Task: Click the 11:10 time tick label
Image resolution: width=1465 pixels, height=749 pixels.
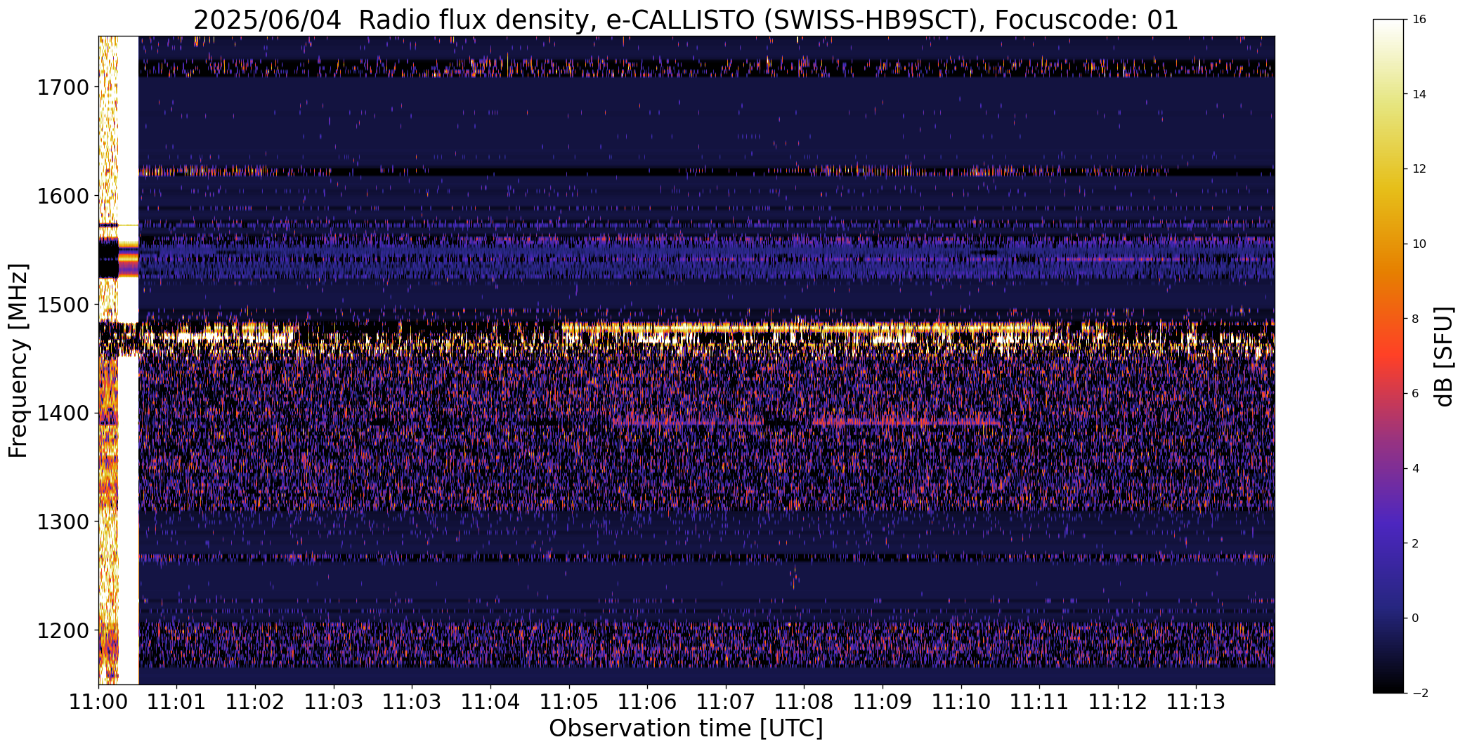Action: pyautogui.click(x=961, y=702)
